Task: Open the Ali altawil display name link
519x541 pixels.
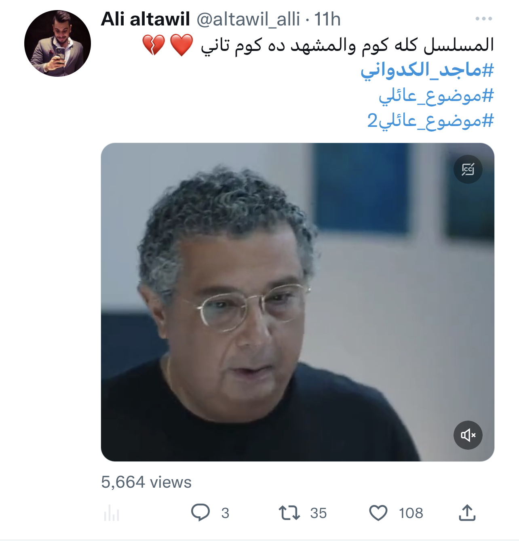Action: pyautogui.click(x=146, y=19)
